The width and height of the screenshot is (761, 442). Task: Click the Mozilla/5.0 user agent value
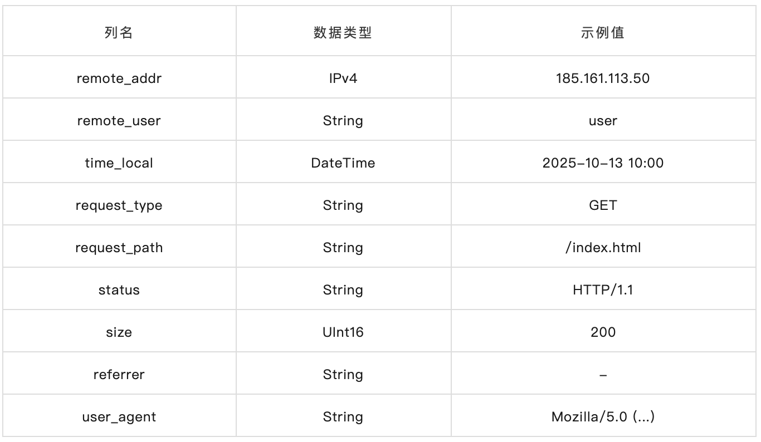pyautogui.click(x=603, y=417)
